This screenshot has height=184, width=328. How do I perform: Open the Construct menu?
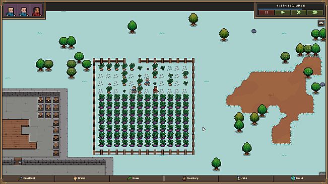(28, 178)
